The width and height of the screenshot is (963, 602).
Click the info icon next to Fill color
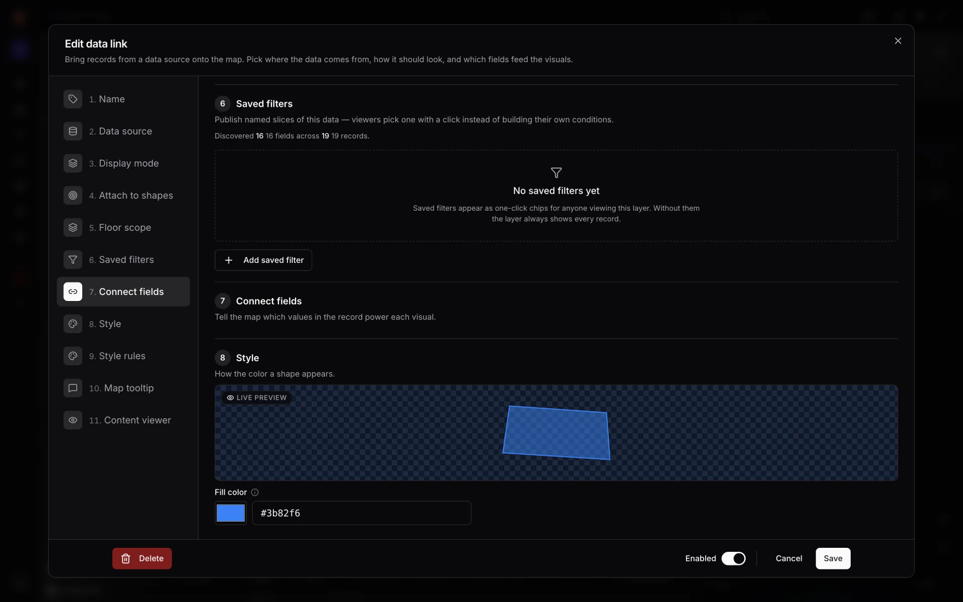pyautogui.click(x=255, y=492)
